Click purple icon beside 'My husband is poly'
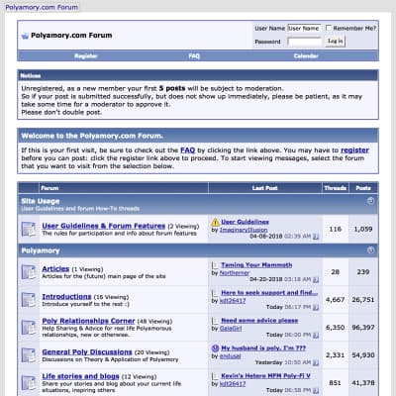This screenshot has height=396, width=396. tap(215, 348)
